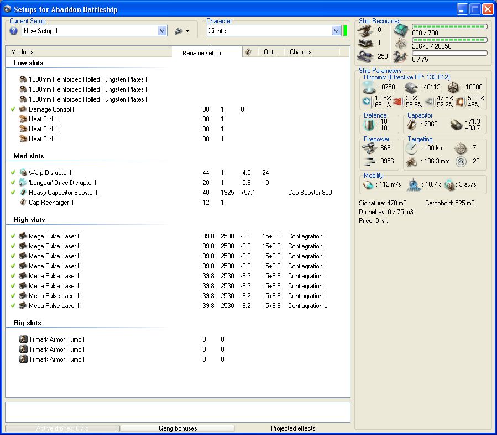
Task: Click the Effective HP hitpoints label
Action: pos(407,77)
